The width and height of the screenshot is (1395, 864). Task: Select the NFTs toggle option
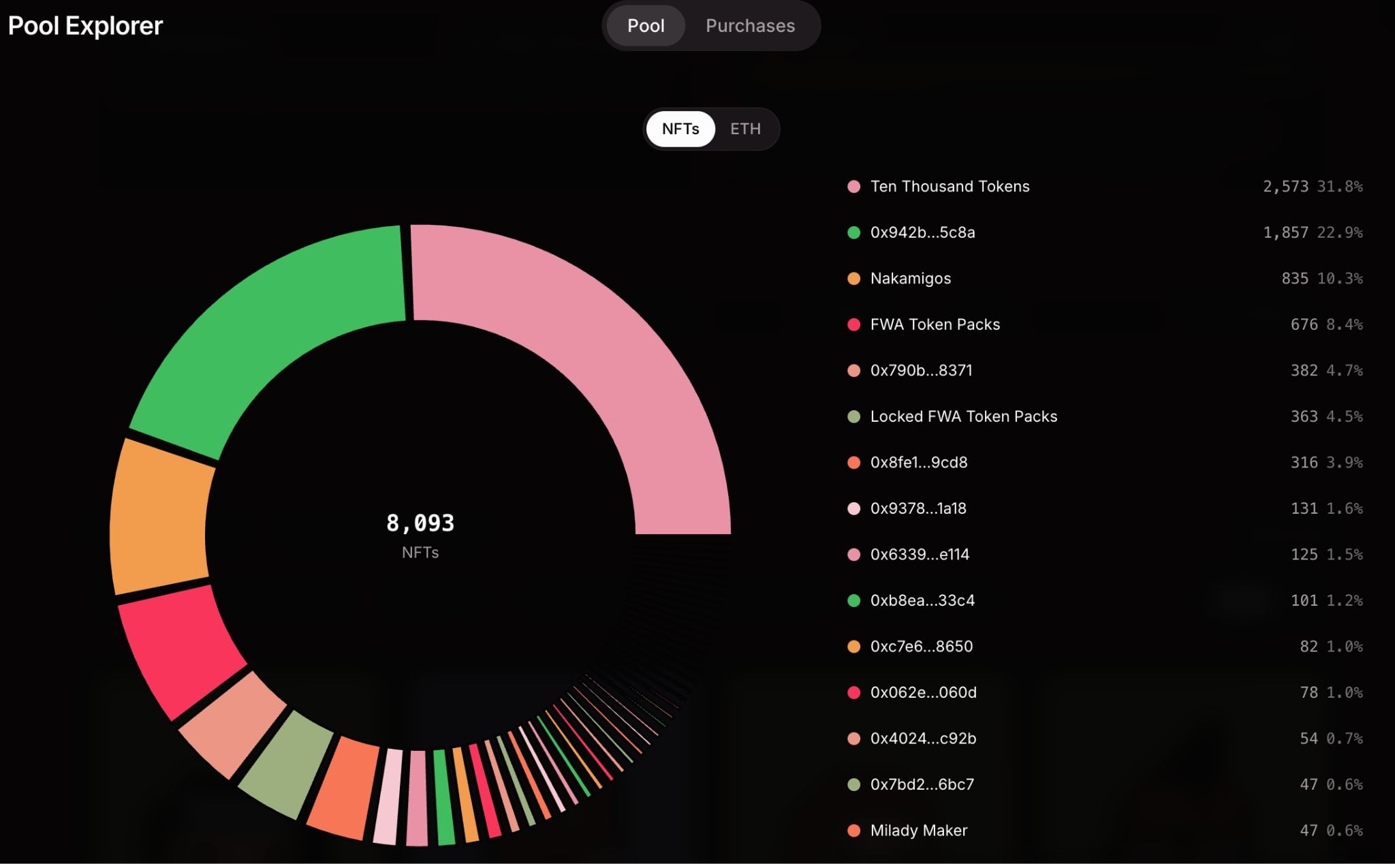click(680, 129)
